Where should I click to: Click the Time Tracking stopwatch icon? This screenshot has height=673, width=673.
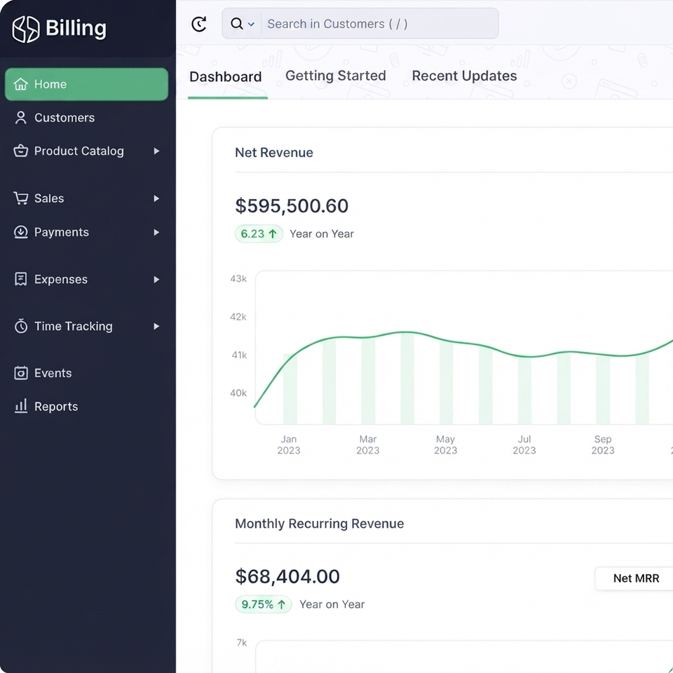tap(20, 326)
